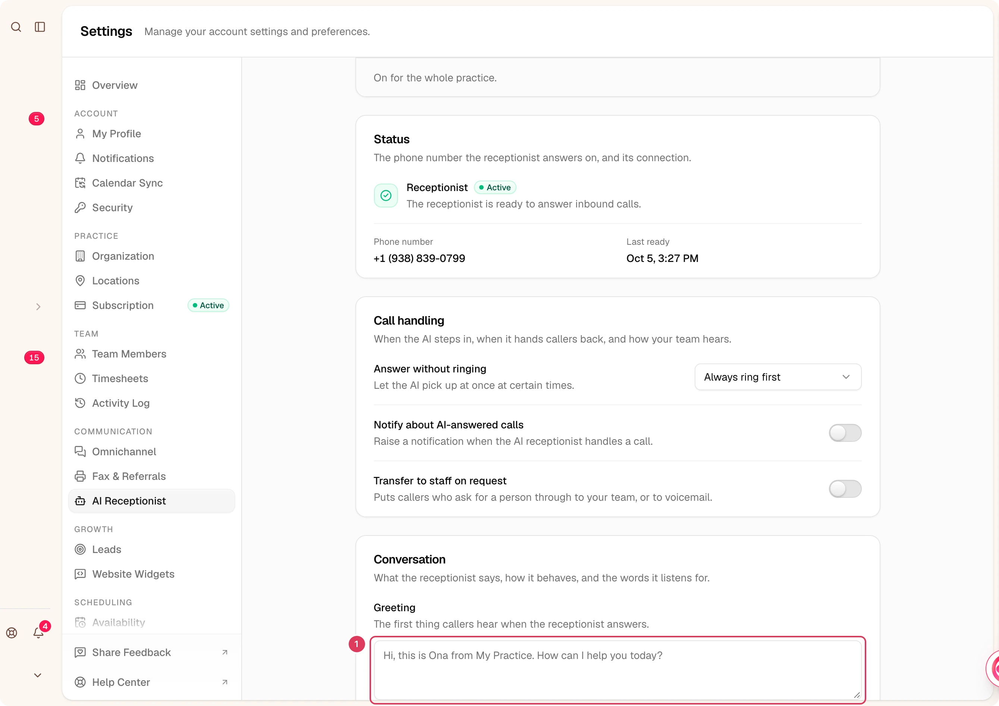Image resolution: width=999 pixels, height=706 pixels.
Task: Click the red 5 badge in left rail
Action: click(37, 119)
